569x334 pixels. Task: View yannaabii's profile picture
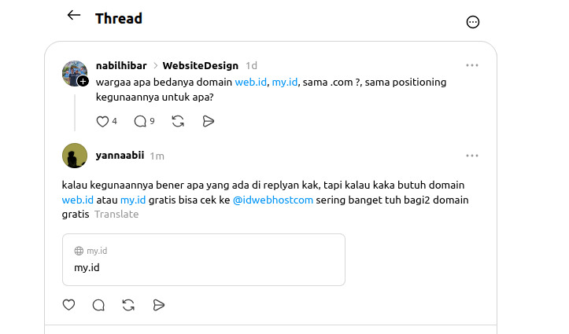coord(75,156)
